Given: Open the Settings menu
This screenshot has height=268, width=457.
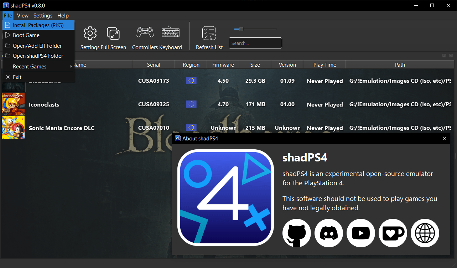Looking at the screenshot, I should pyautogui.click(x=43, y=15).
